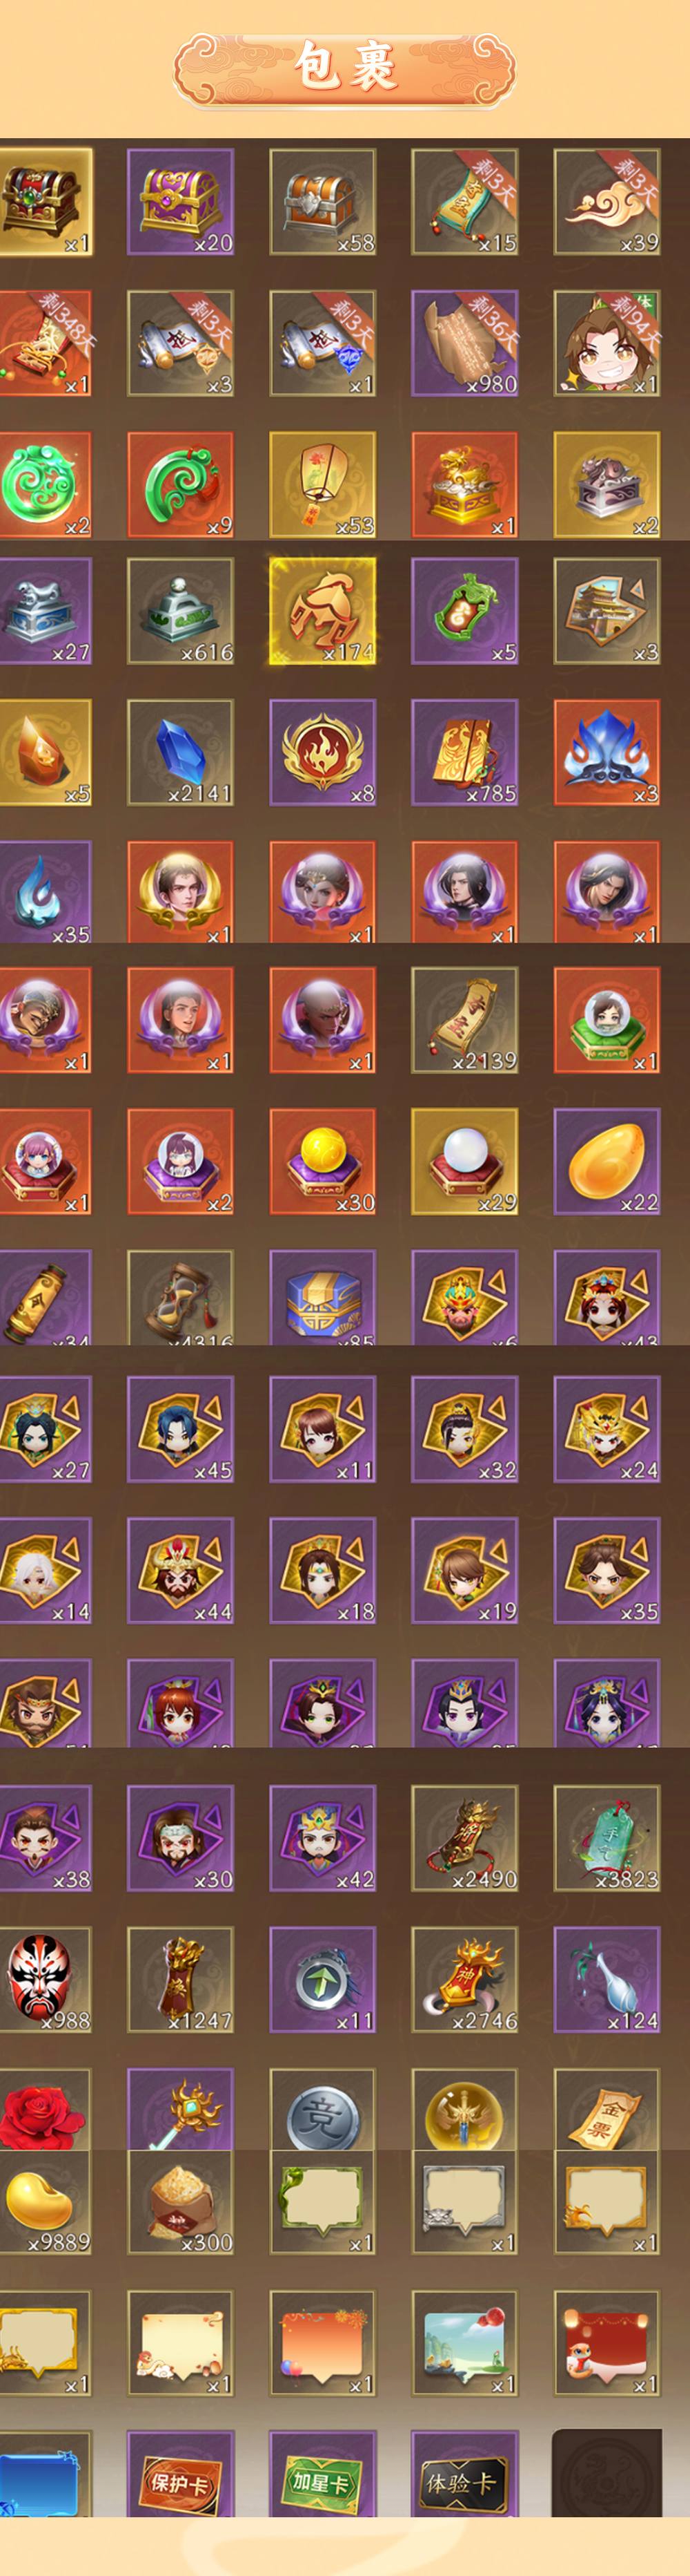Image resolution: width=690 pixels, height=2576 pixels.
Task: Tap the 保护卡 card item
Action: [179, 2473]
